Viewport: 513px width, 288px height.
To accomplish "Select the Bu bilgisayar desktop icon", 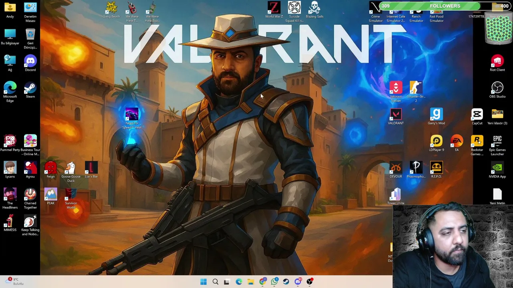I will pos(10,37).
